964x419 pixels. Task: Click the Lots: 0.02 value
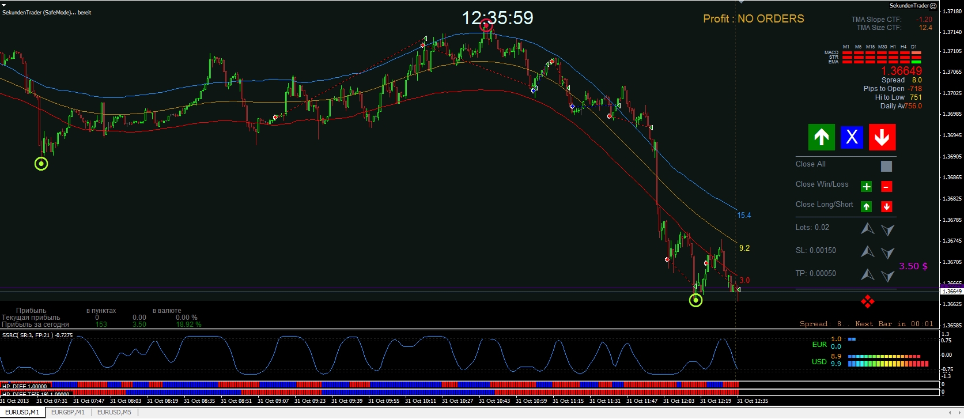pyautogui.click(x=812, y=228)
